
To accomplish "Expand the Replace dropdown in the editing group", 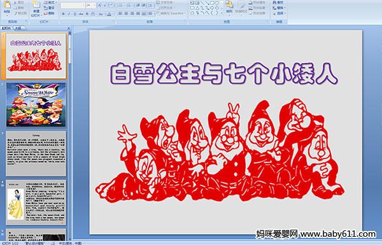I will pyautogui.click(x=285, y=8).
